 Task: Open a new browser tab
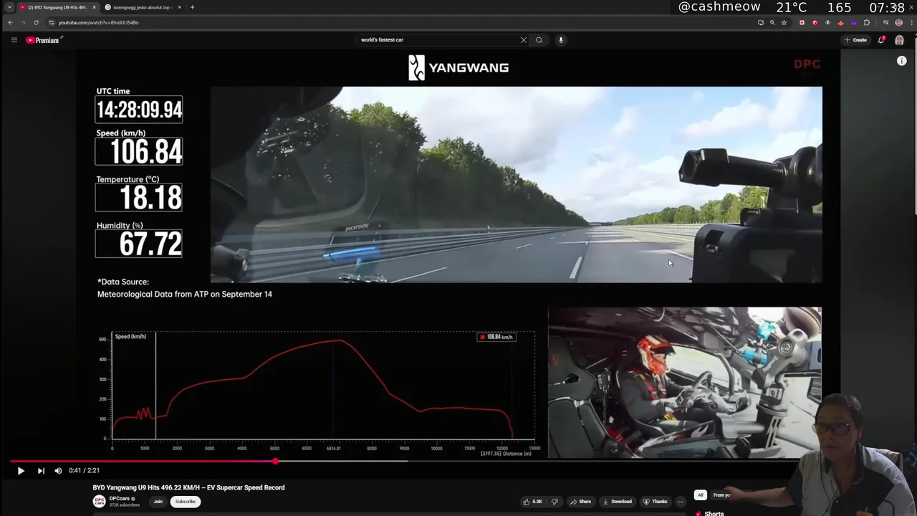pos(192,7)
